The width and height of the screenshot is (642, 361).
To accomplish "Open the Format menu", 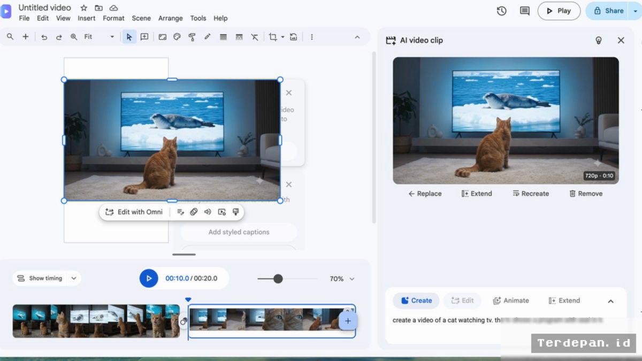I will pyautogui.click(x=113, y=18).
